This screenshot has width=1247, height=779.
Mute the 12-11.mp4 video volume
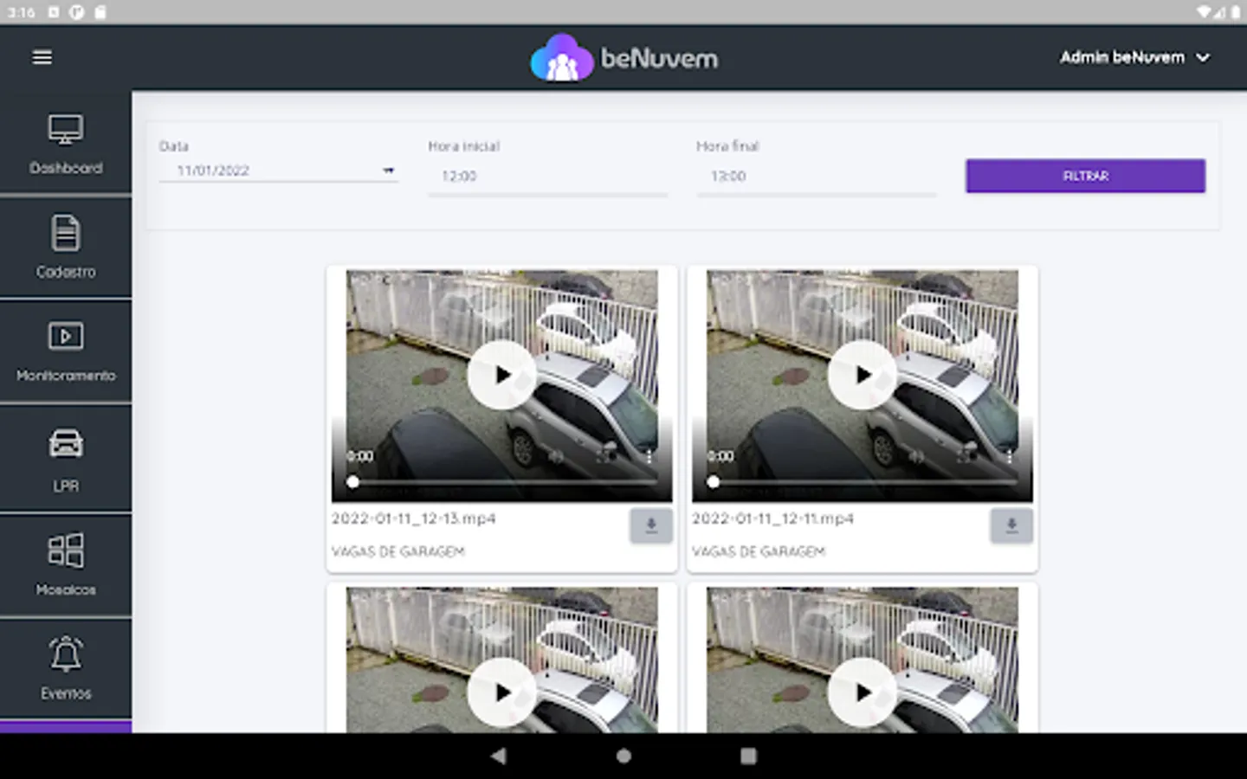tap(917, 455)
